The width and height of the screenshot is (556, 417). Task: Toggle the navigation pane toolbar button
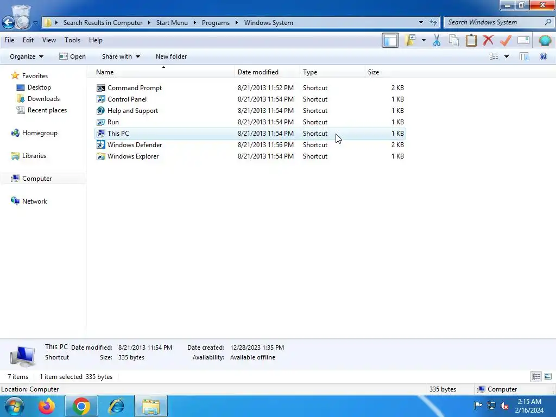coord(390,40)
